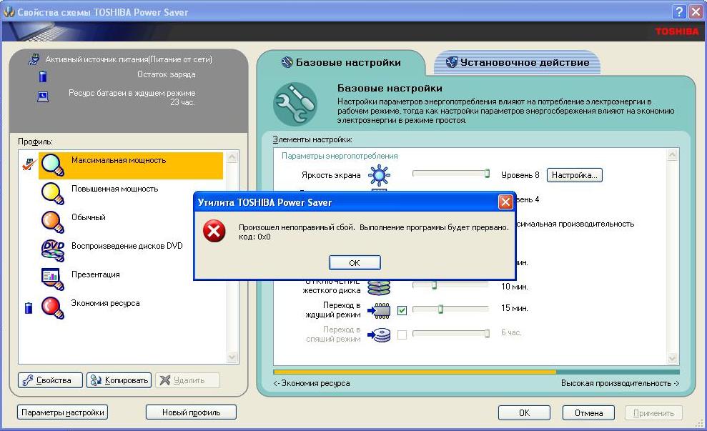Viewport: 707px width, 431px height.
Task: Select the Повышенная мощность profile icon
Action: 53,193
